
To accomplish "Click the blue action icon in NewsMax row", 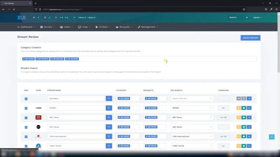I will (249, 99).
